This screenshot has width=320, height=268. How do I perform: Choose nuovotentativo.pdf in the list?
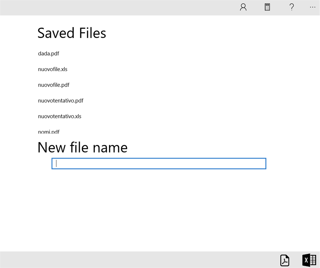pyautogui.click(x=61, y=101)
